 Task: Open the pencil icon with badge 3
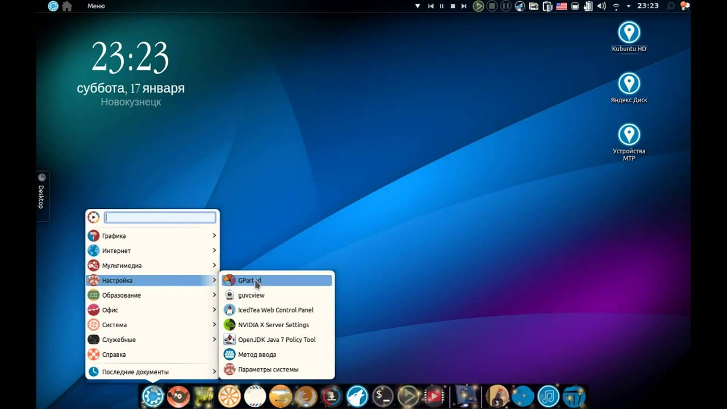point(498,396)
